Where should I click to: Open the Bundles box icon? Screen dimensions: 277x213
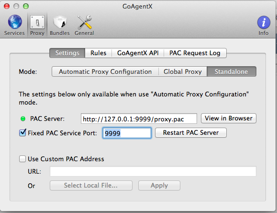pyautogui.click(x=60, y=22)
